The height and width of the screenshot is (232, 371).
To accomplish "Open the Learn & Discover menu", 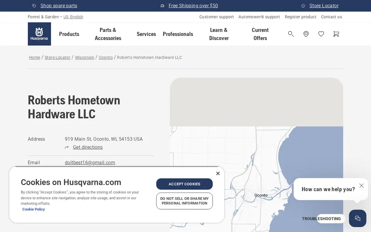I will (219, 34).
